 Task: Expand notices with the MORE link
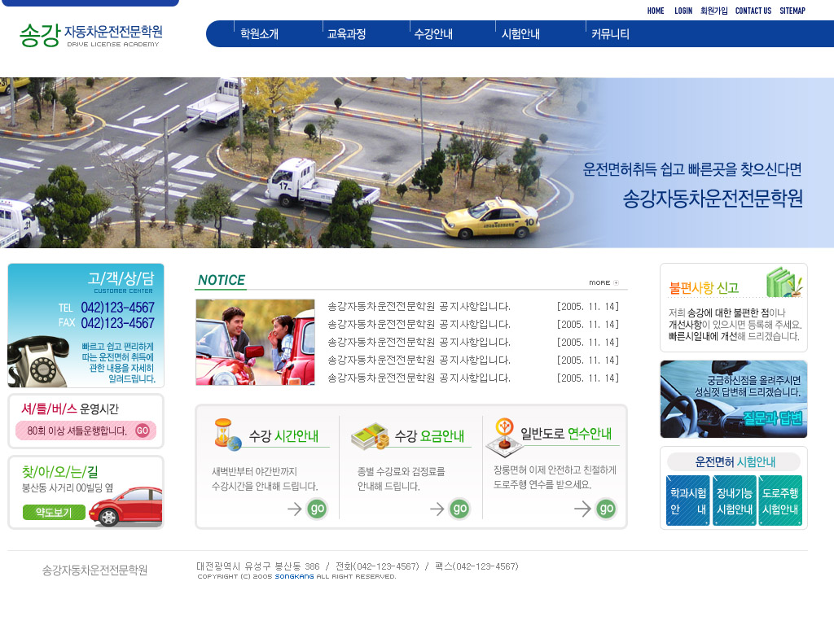point(604,282)
